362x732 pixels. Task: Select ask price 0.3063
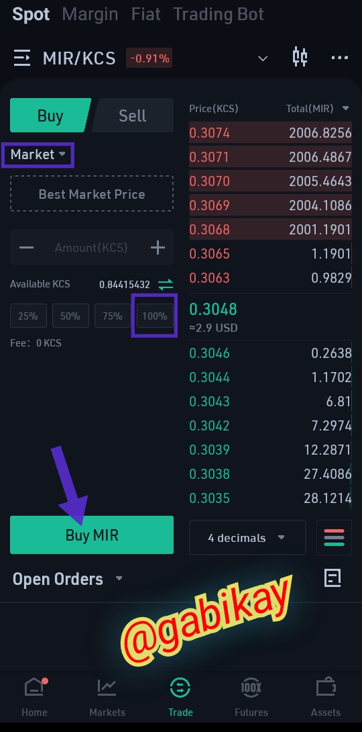tap(210, 278)
